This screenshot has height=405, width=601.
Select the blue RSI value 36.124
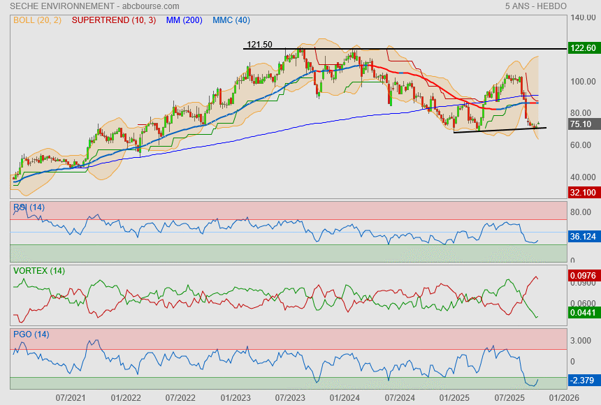tap(582, 237)
